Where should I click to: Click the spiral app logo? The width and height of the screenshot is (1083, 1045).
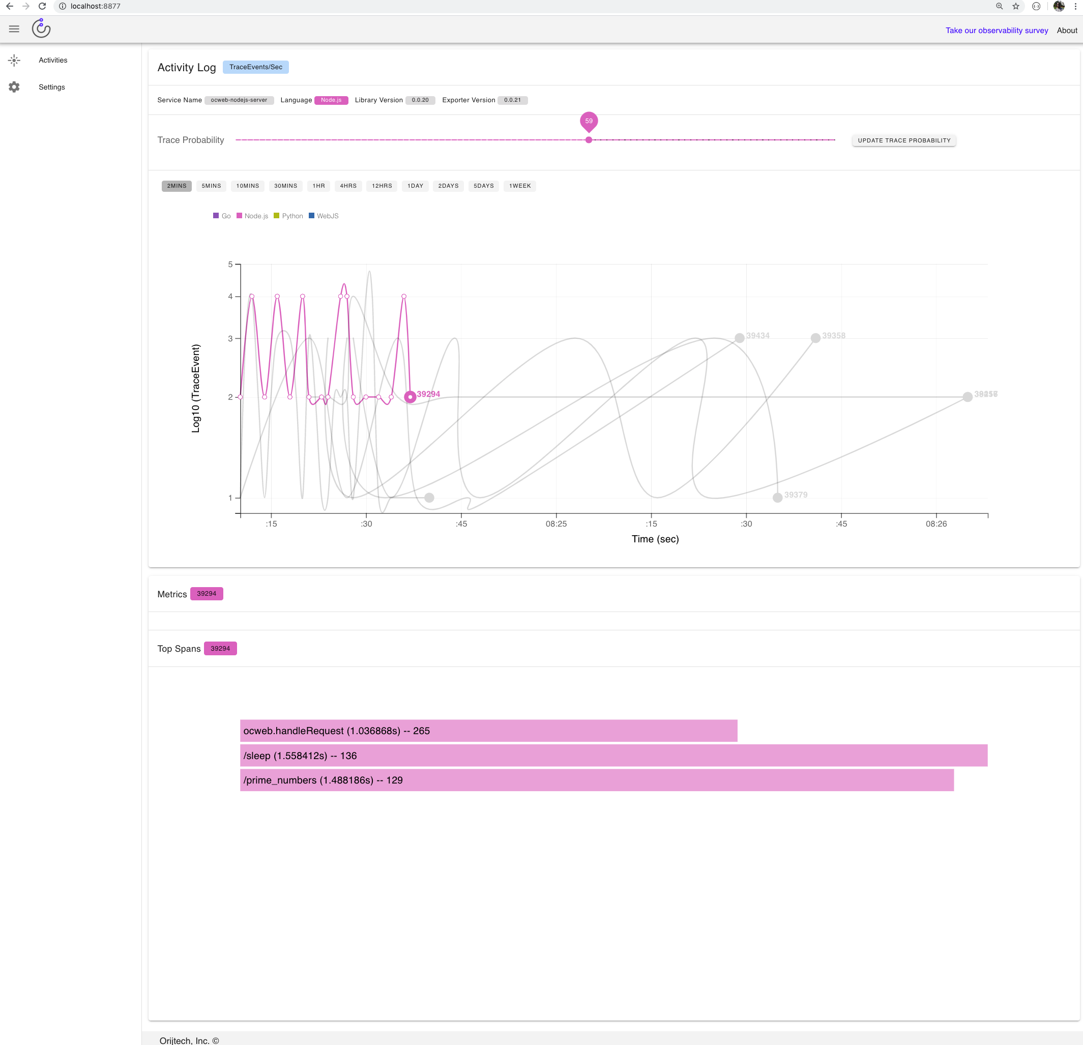pyautogui.click(x=41, y=28)
